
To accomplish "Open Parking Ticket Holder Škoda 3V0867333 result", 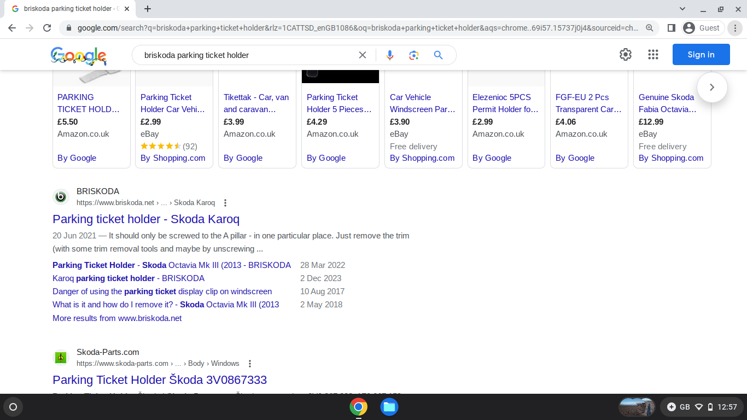I will [x=160, y=380].
